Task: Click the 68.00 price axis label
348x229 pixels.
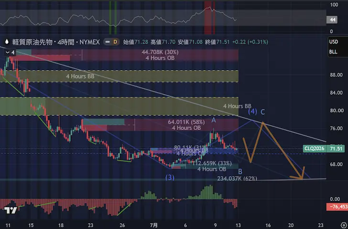Action: coord(336,164)
